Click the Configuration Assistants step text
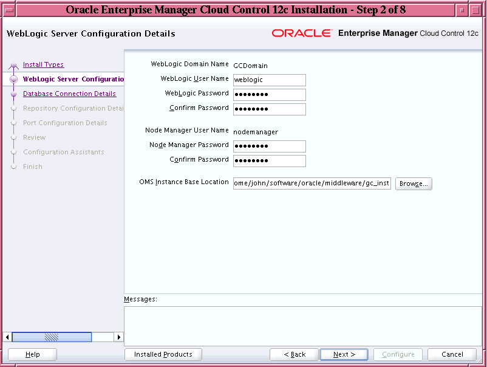This screenshot has height=367, width=487. (x=63, y=152)
